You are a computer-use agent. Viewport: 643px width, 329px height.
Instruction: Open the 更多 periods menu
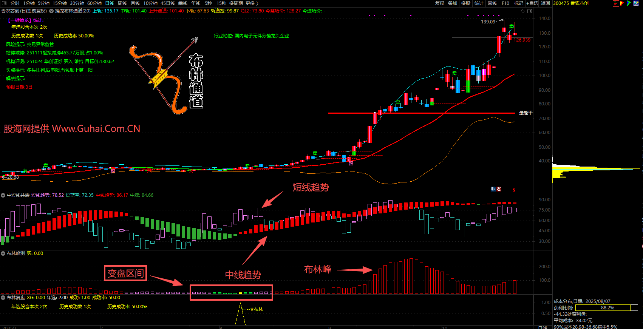point(252,3)
